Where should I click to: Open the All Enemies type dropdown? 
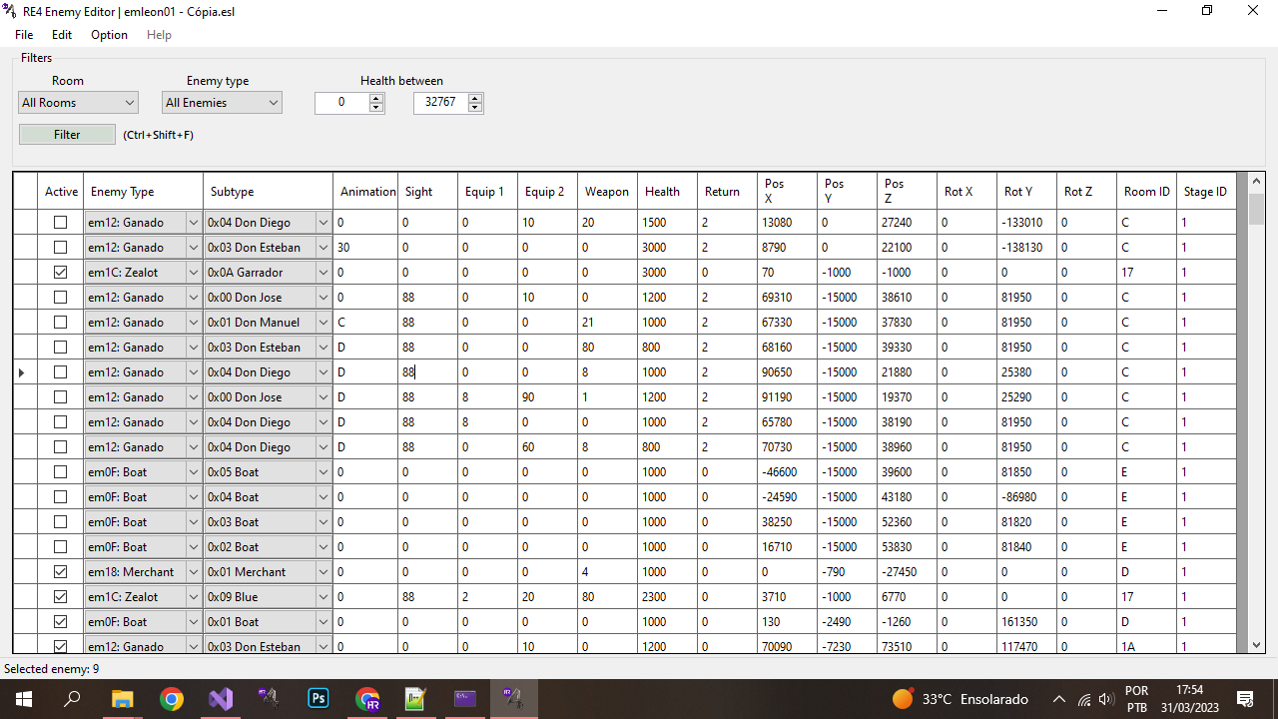click(x=222, y=103)
